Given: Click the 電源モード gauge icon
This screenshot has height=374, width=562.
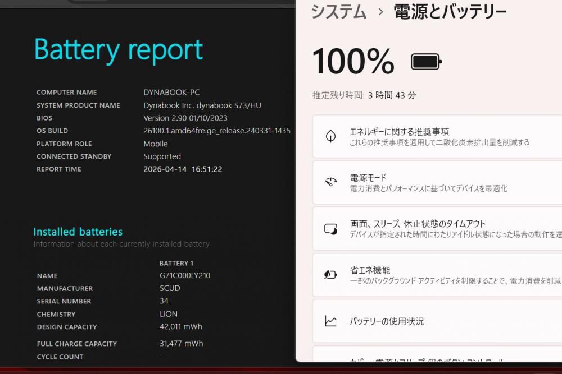Looking at the screenshot, I should pos(330,182).
